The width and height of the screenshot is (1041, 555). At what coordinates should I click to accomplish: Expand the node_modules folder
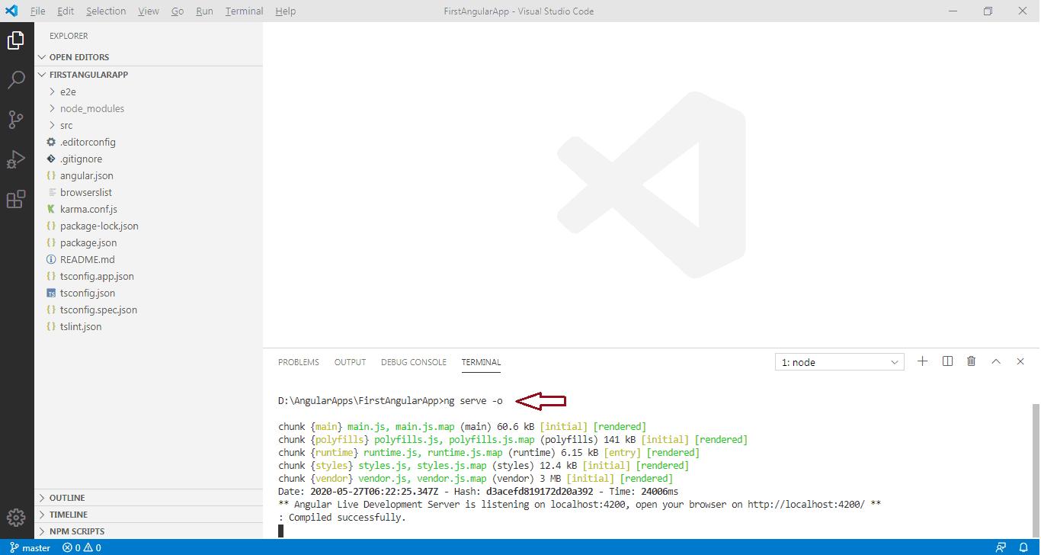(x=91, y=108)
